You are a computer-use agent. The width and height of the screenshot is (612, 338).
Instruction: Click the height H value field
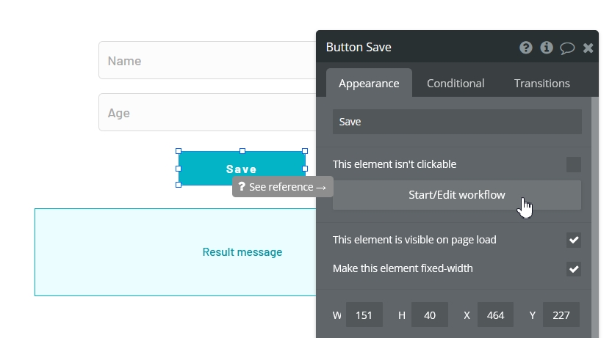pos(430,315)
